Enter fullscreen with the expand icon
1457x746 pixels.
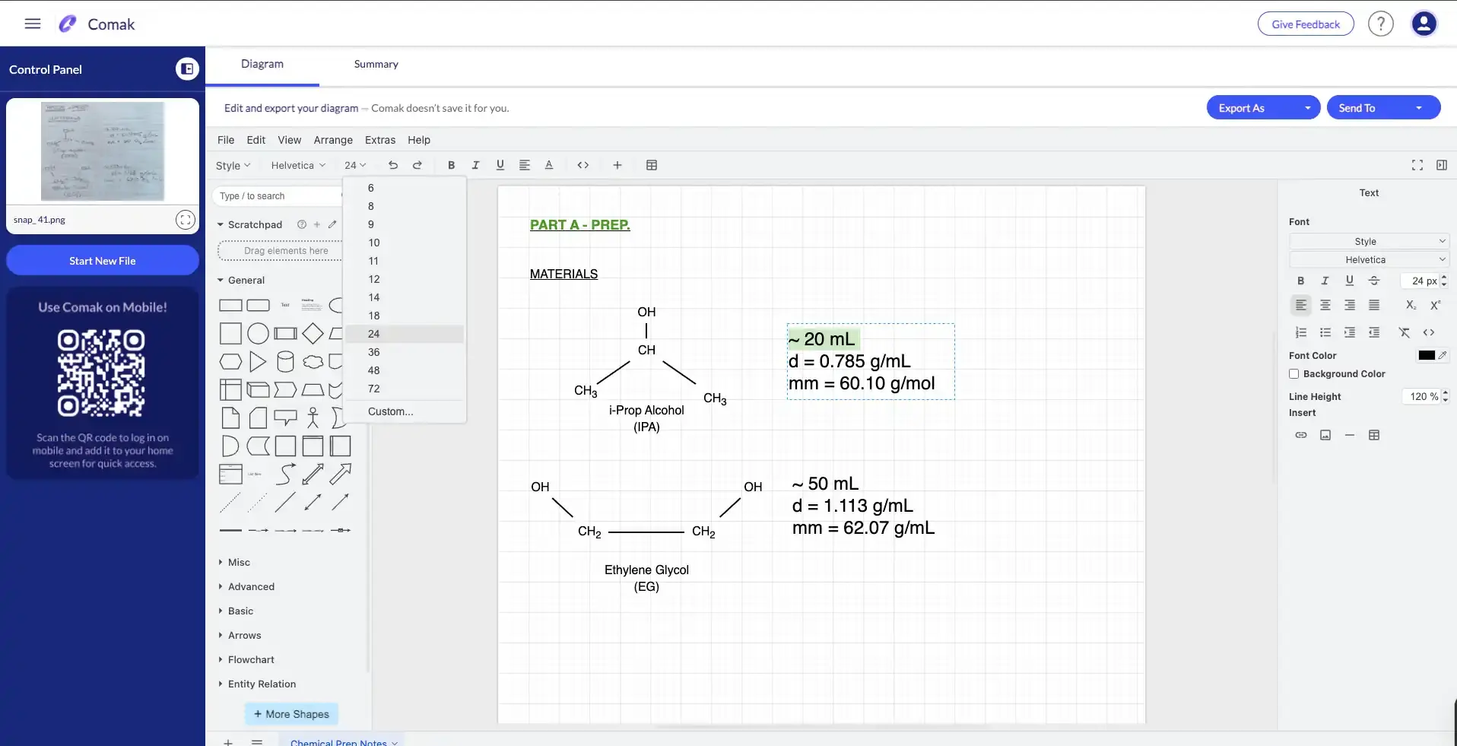[x=1417, y=165]
